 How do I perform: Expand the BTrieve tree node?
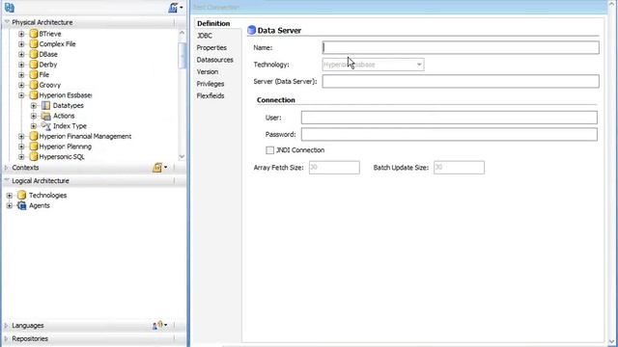21,34
